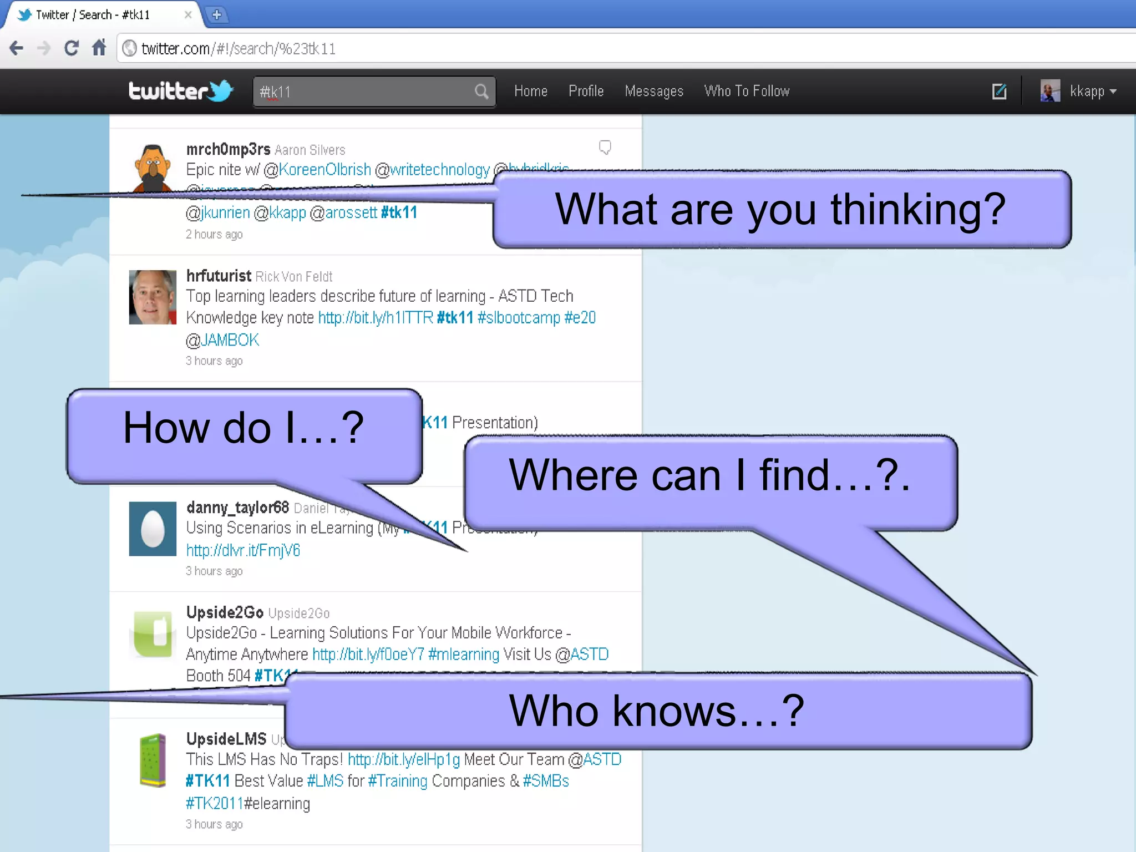
Task: Open the Home menu item
Action: tap(531, 91)
